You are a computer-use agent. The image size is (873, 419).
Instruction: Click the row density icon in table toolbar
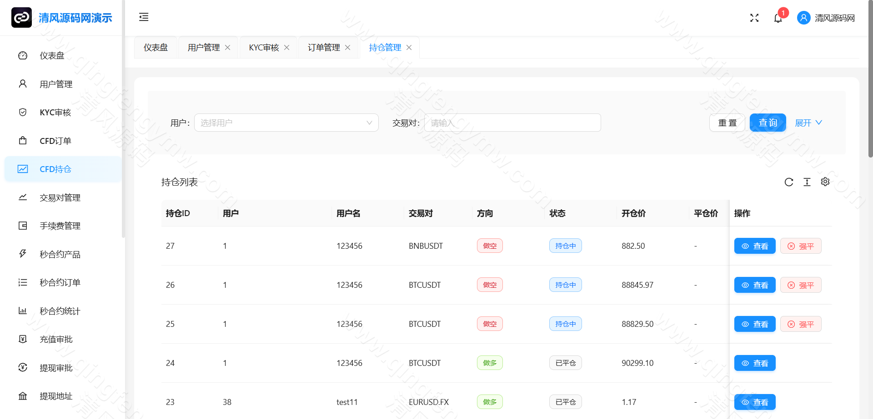[807, 182]
